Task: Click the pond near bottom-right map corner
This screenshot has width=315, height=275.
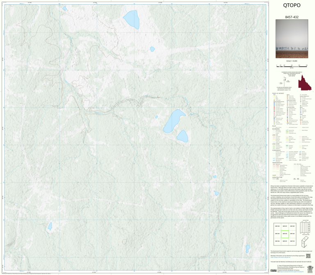Action: pos(248,248)
